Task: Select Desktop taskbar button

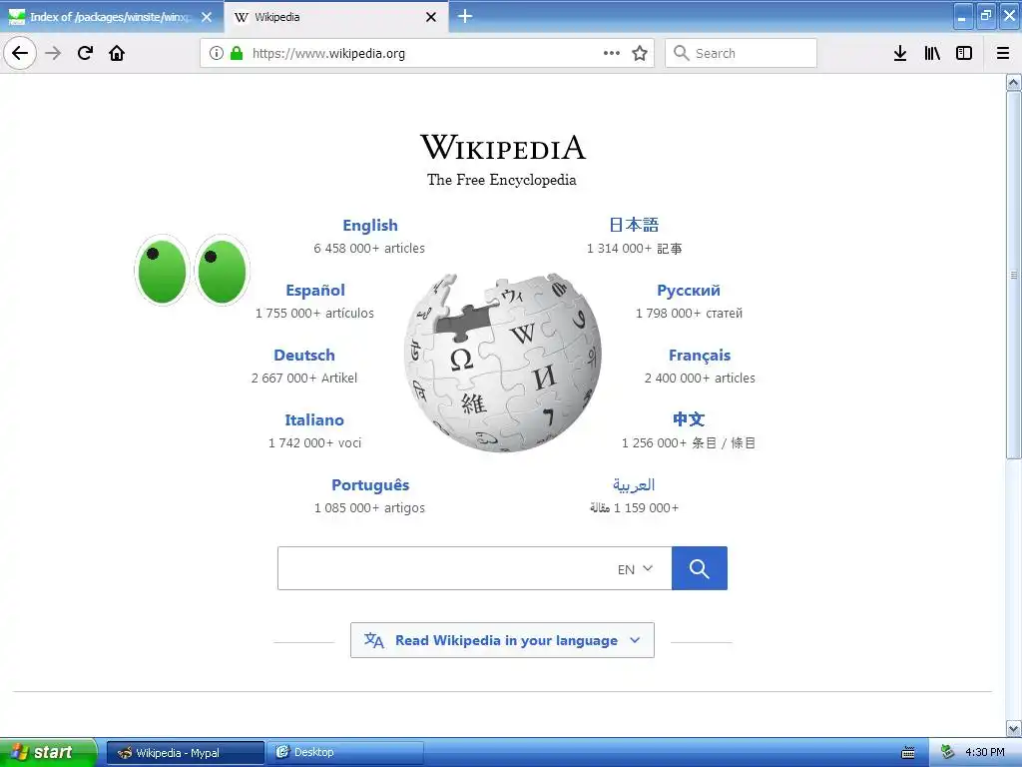Action: pyautogui.click(x=345, y=753)
